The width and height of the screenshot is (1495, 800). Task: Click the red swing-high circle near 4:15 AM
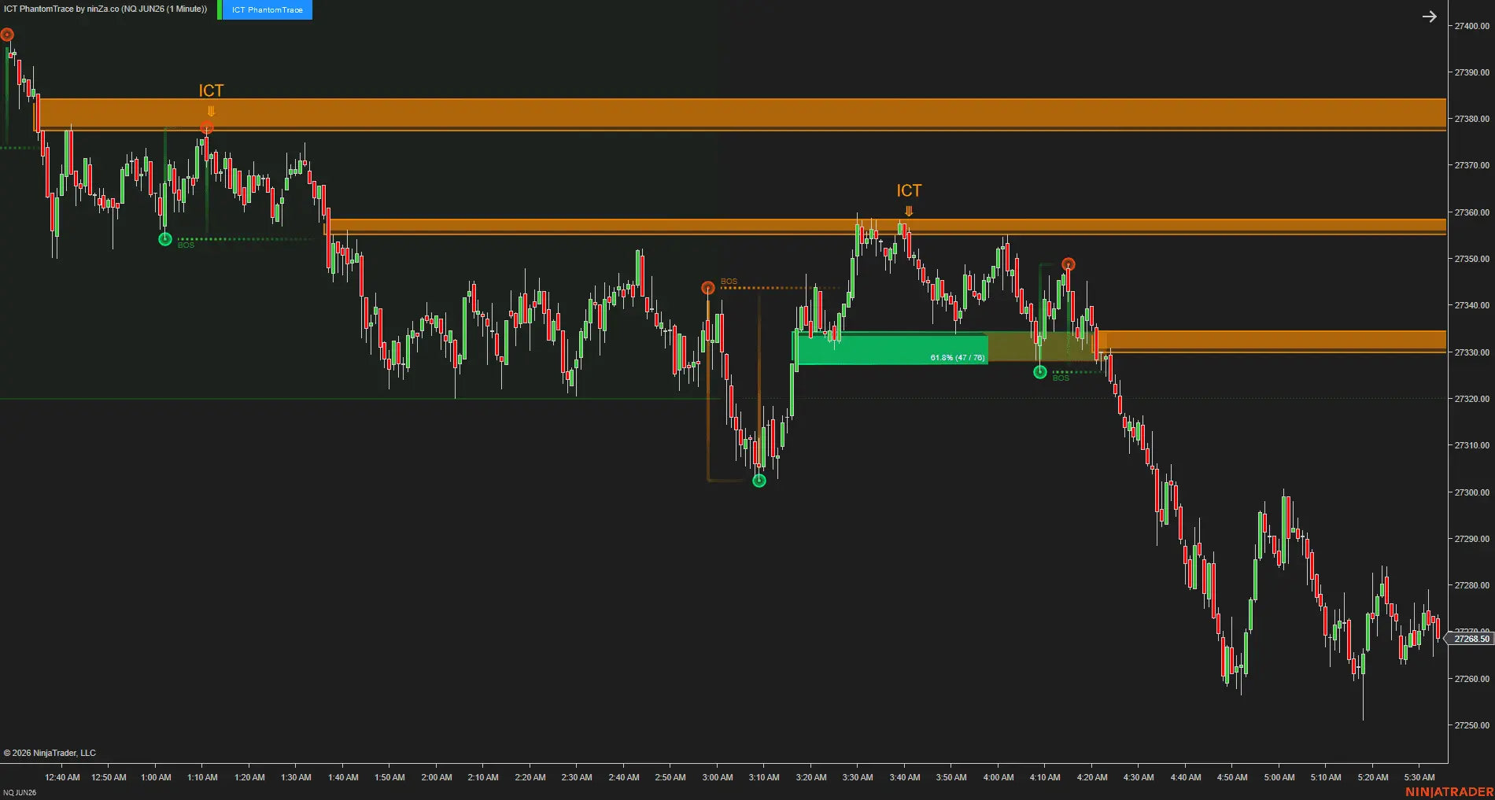point(1068,264)
